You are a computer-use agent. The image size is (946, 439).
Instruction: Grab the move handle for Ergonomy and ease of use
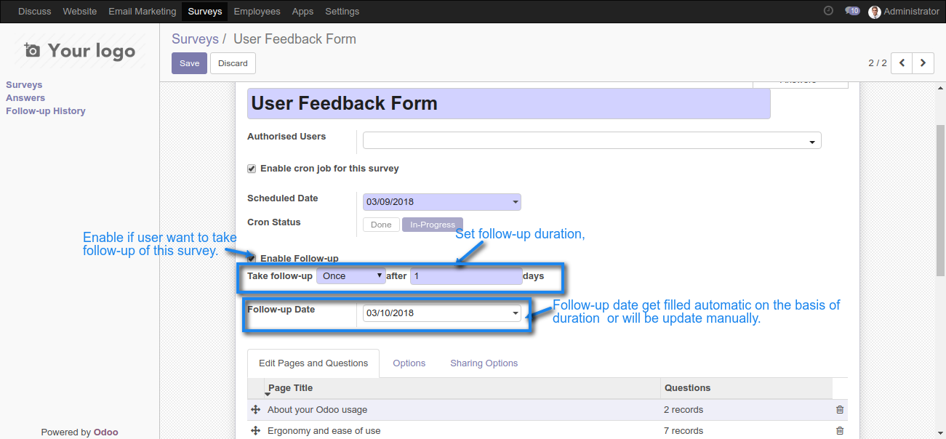click(x=255, y=431)
